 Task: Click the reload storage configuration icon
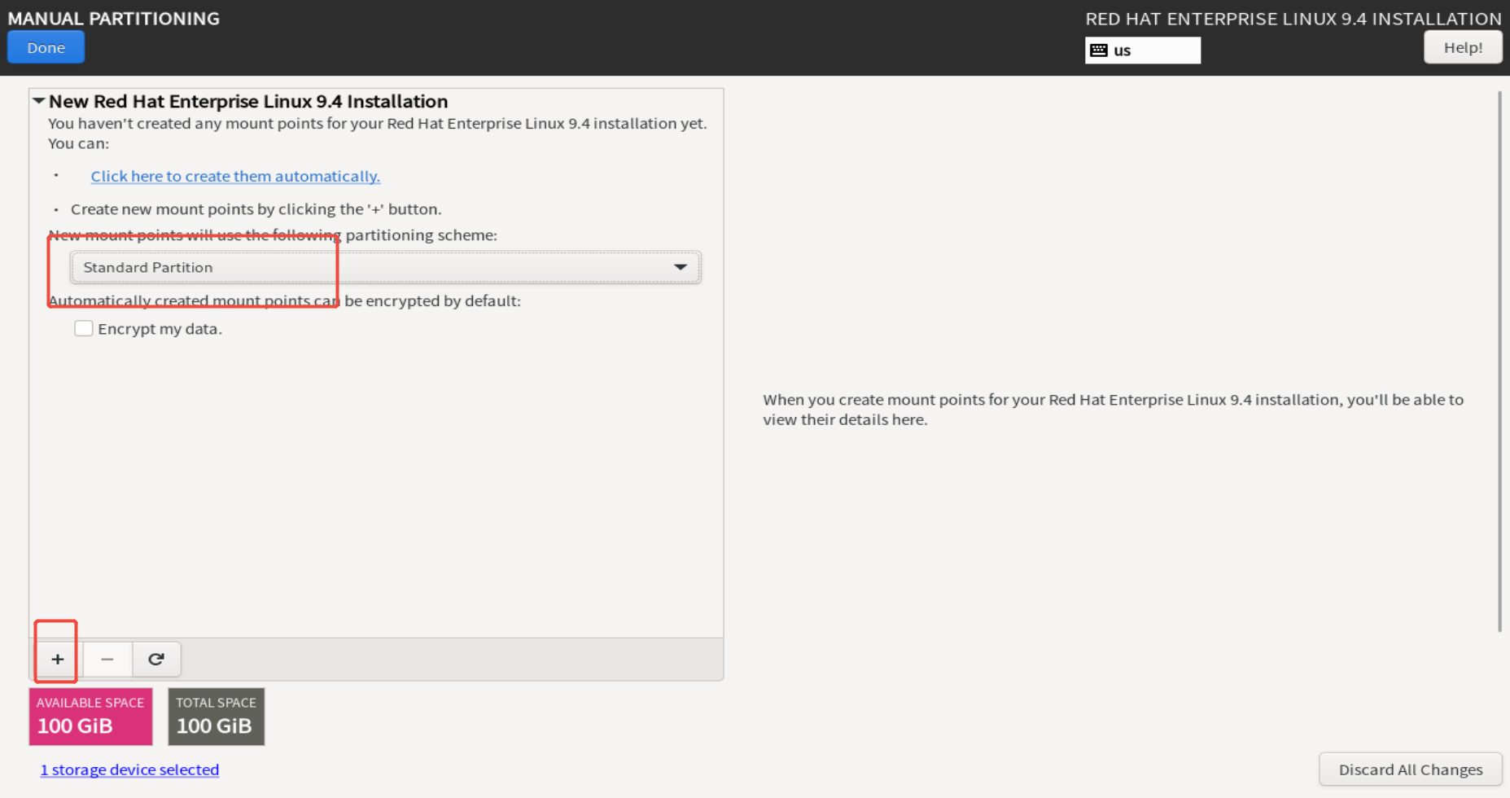[x=156, y=659]
